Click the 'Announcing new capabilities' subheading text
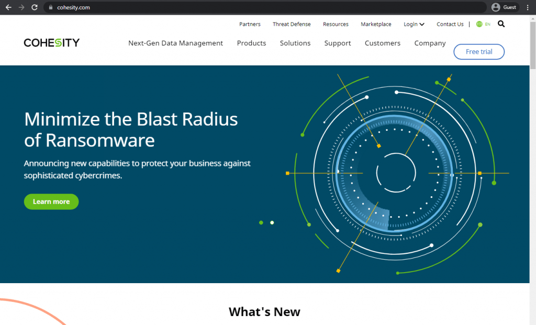Image resolution: width=536 pixels, height=325 pixels. (x=137, y=169)
